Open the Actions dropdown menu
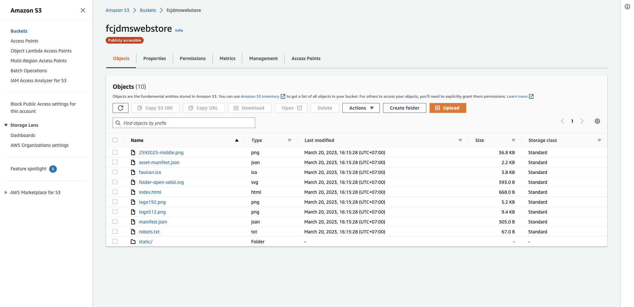 pos(361,108)
